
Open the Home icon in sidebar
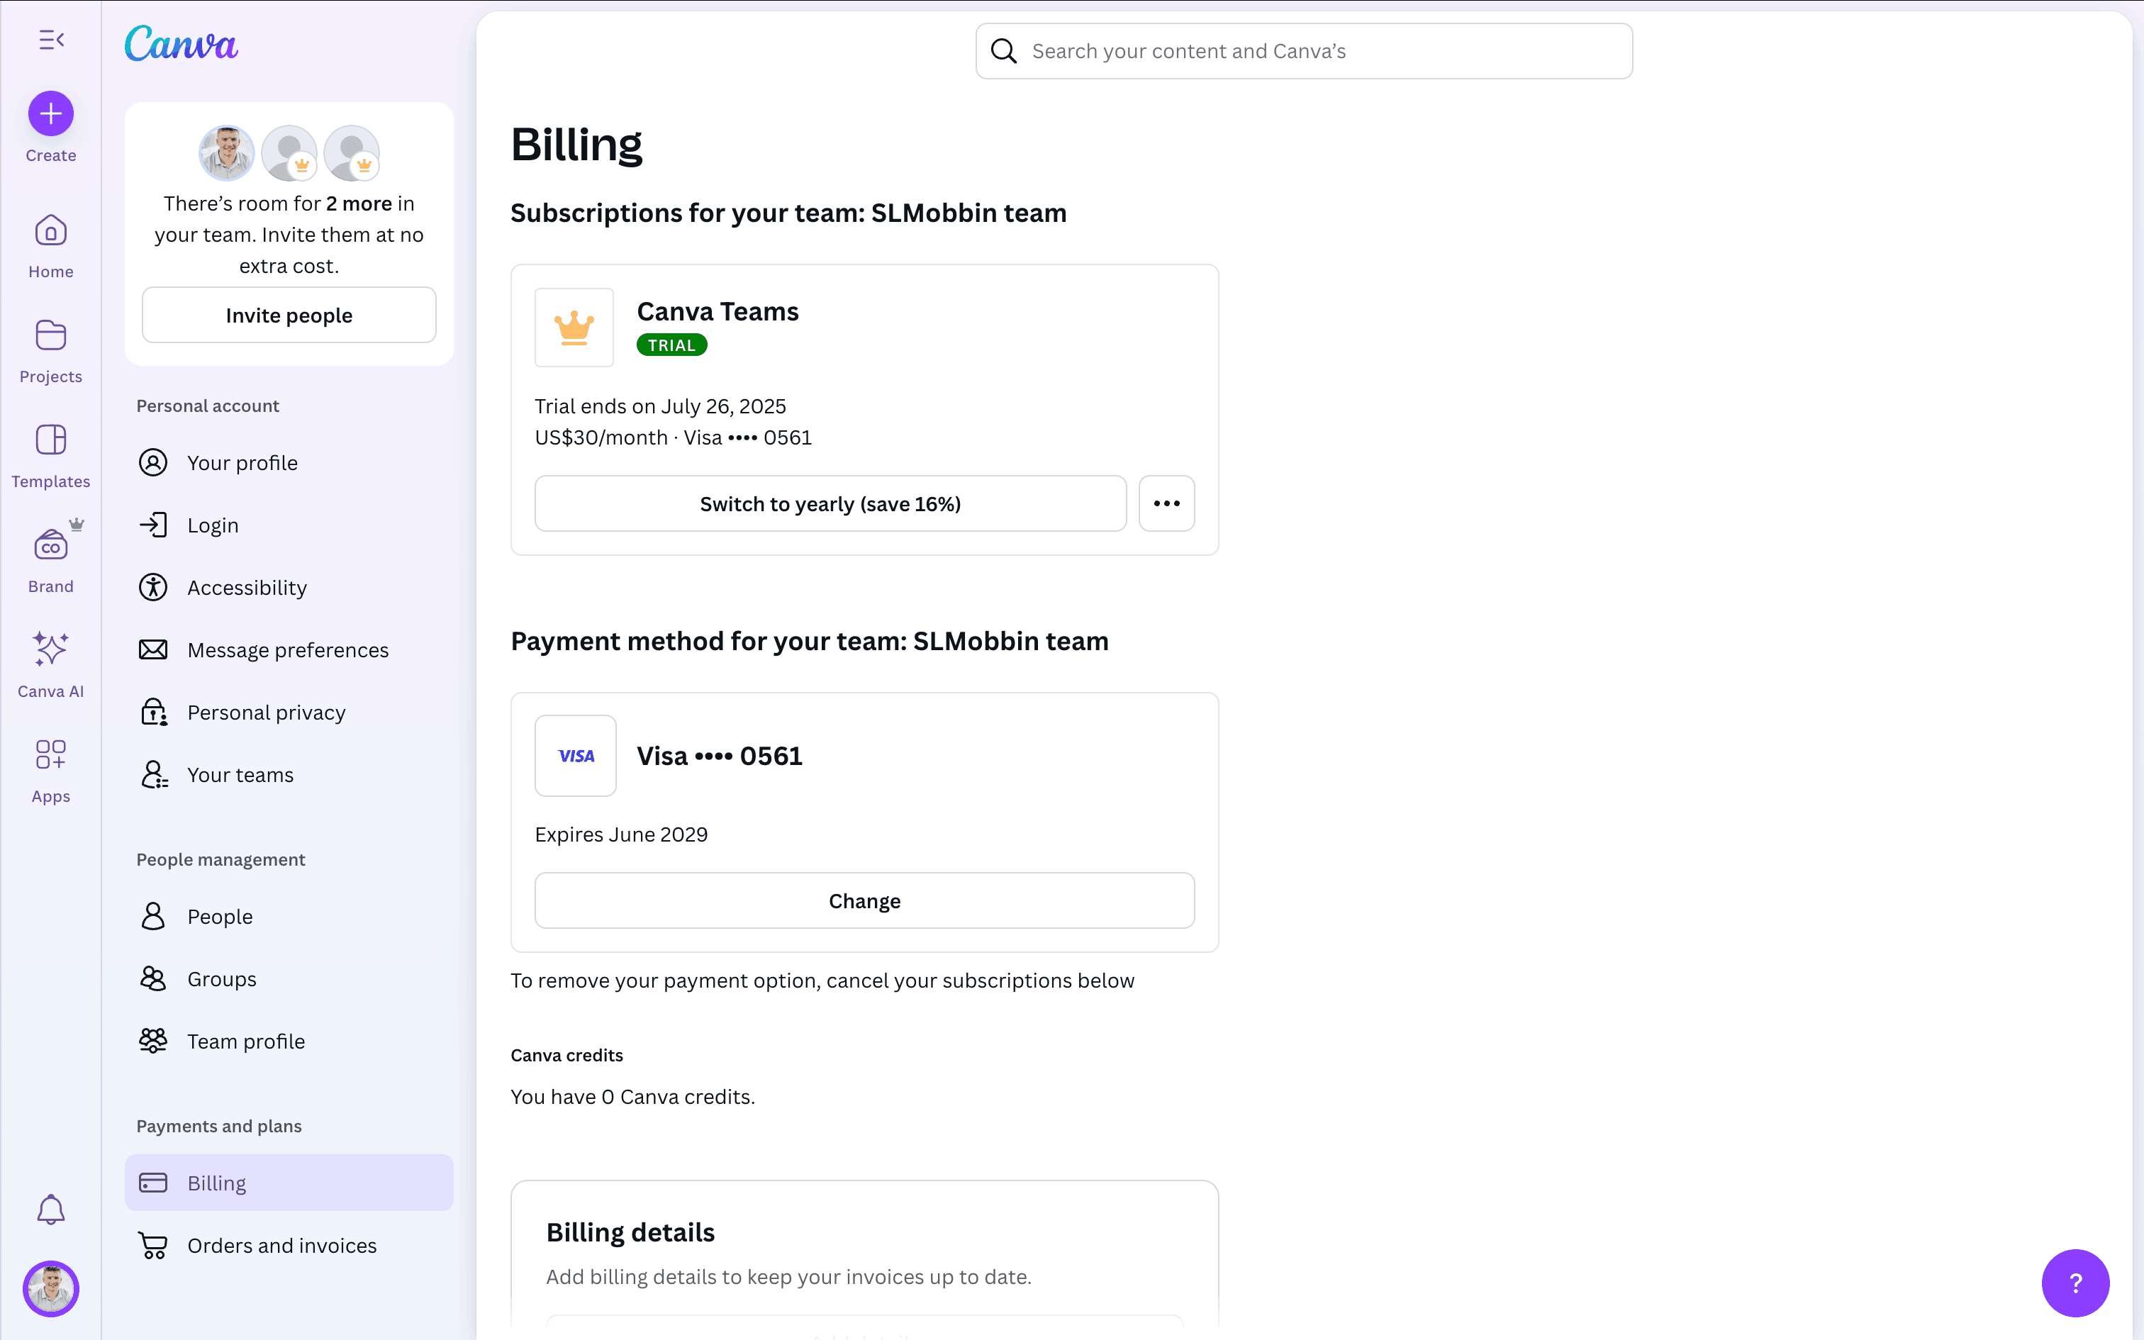pyautogui.click(x=50, y=233)
